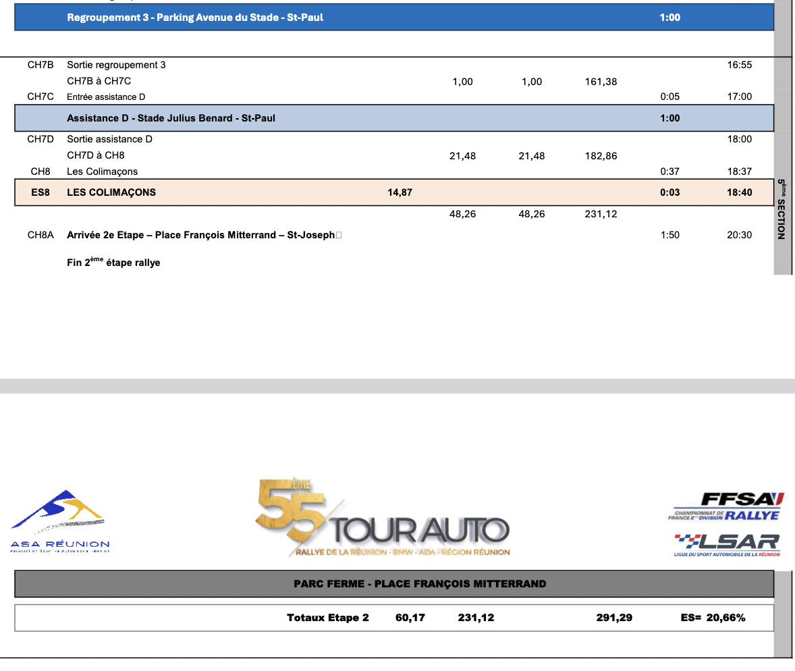The height and width of the screenshot is (671, 795).
Task: Click the 161,38 cumulative distance value
Action: coord(601,82)
